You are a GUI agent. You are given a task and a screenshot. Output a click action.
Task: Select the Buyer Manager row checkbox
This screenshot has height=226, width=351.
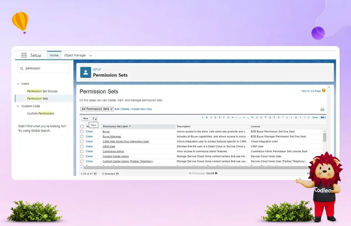point(82,137)
